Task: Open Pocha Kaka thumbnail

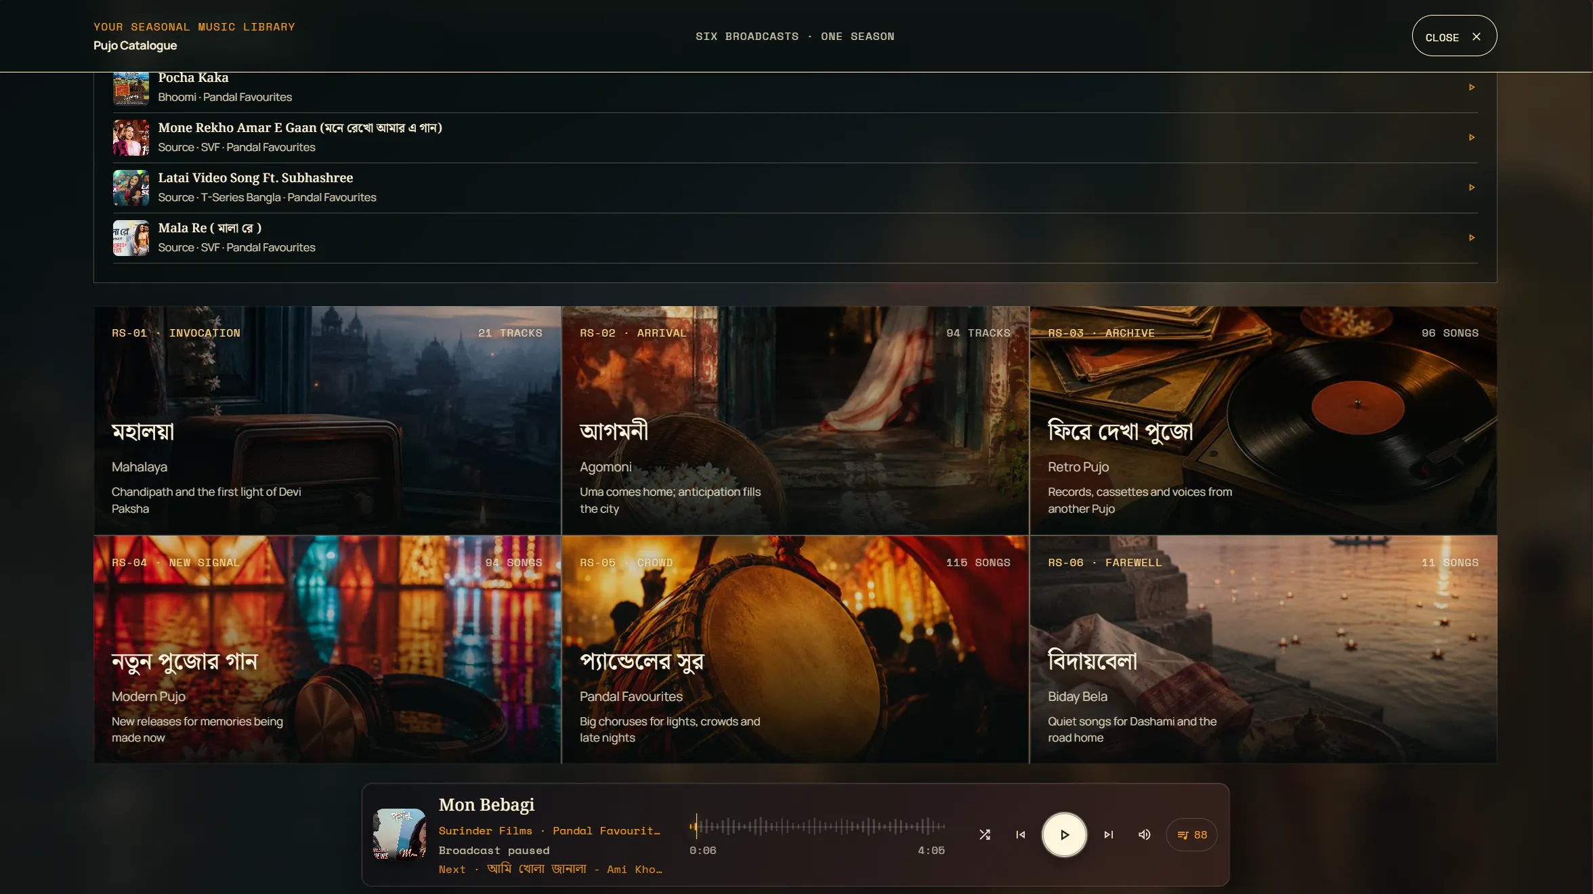Action: [x=131, y=87]
